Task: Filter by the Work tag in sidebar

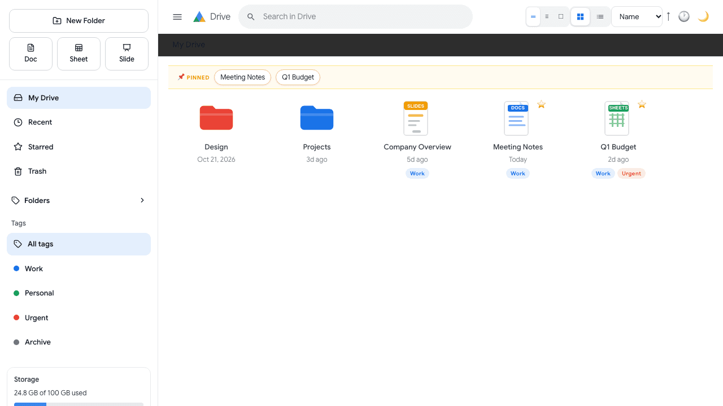Action: (79, 269)
